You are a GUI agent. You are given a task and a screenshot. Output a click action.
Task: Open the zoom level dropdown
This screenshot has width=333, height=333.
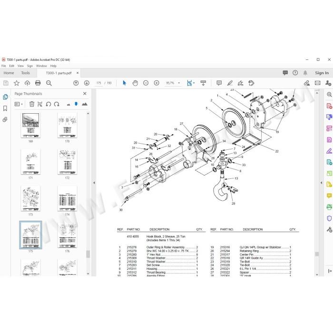click(x=179, y=83)
